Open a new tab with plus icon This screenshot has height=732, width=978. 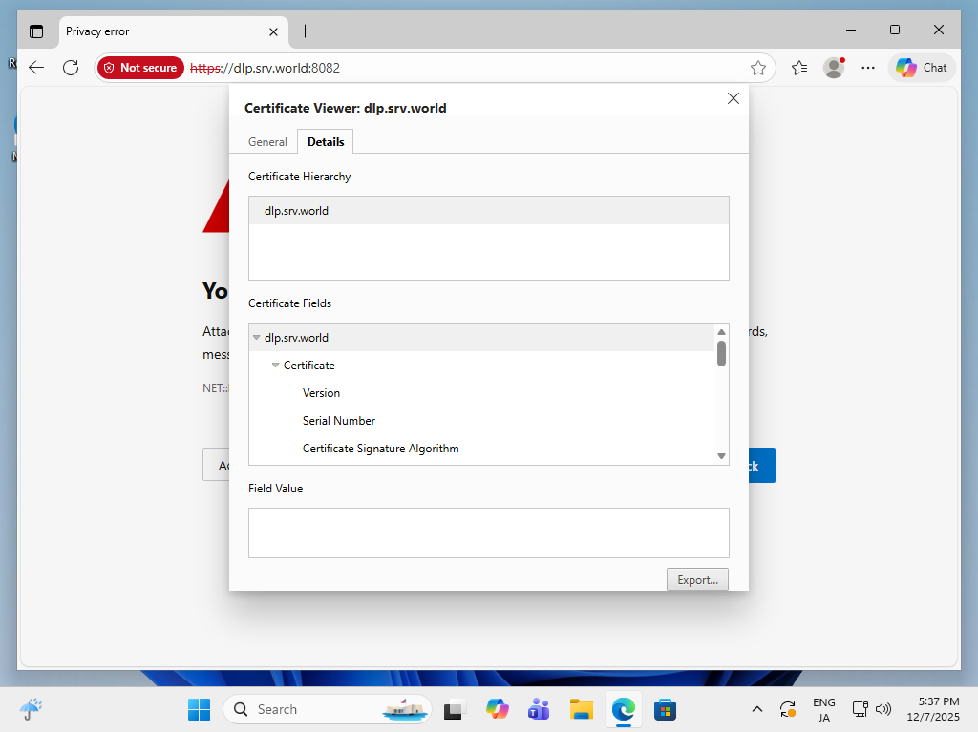pos(305,31)
